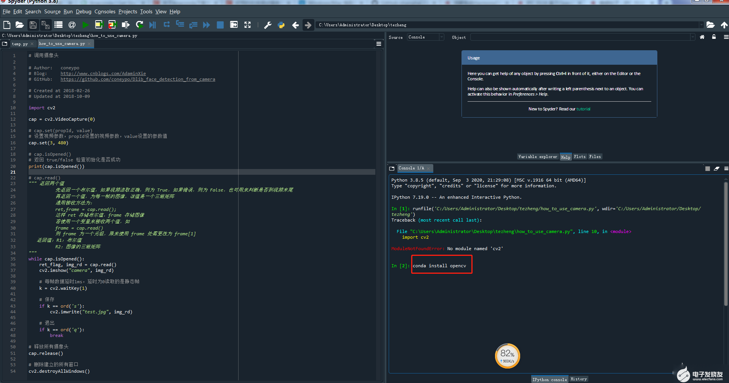Image resolution: width=729 pixels, height=383 pixels.
Task: Open the Edit menu
Action: tap(18, 12)
